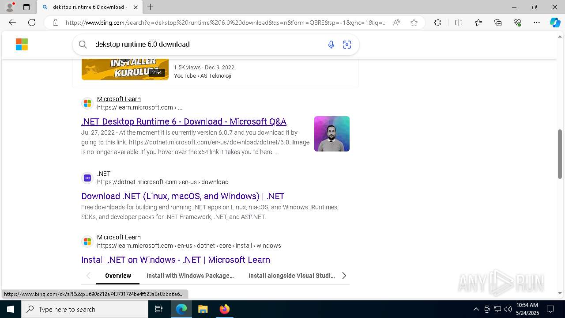
Task: Open the network tray icon
Action: pos(497,309)
